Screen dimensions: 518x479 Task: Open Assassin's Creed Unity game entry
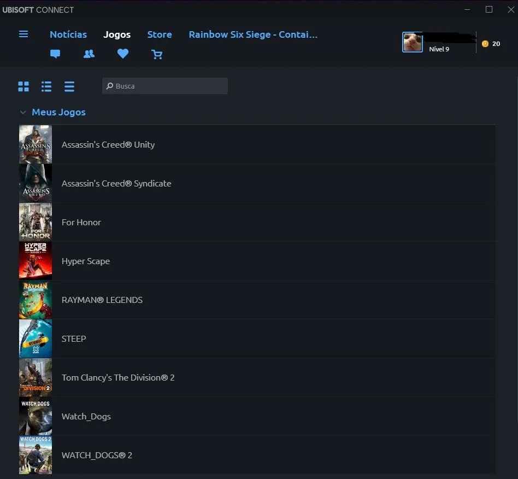pyautogui.click(x=257, y=144)
